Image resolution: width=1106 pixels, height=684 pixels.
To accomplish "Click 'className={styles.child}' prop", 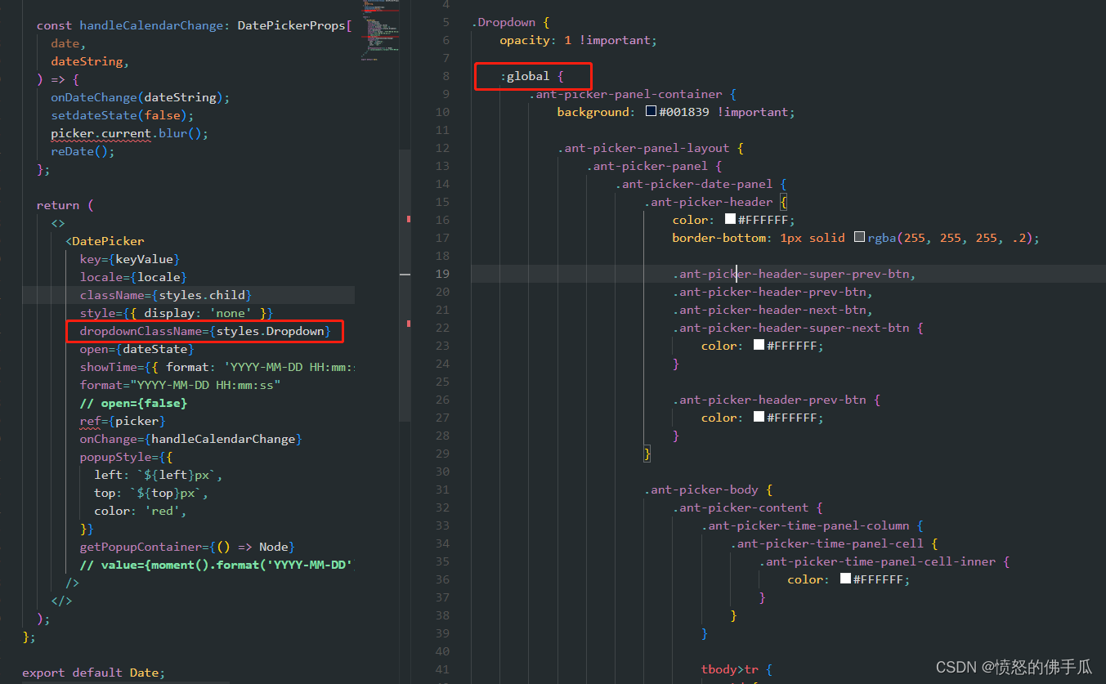I will (x=165, y=295).
